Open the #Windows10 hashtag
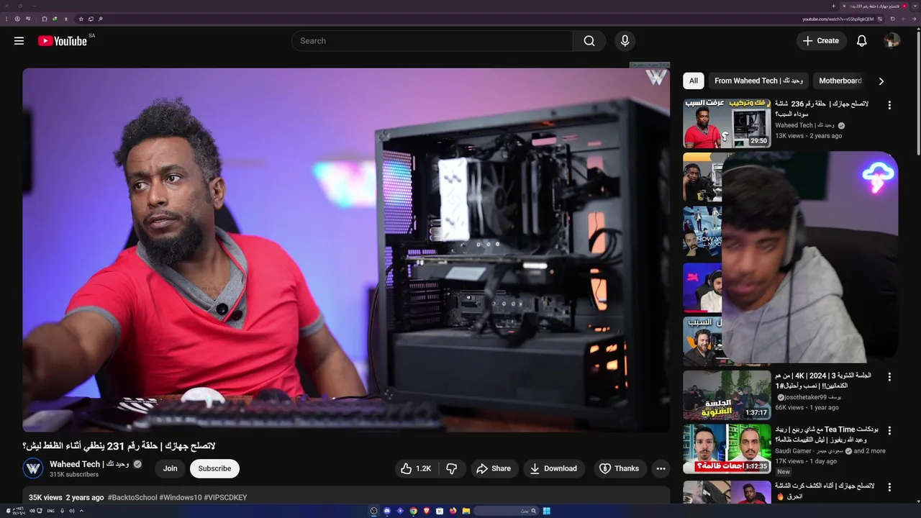 (x=180, y=497)
